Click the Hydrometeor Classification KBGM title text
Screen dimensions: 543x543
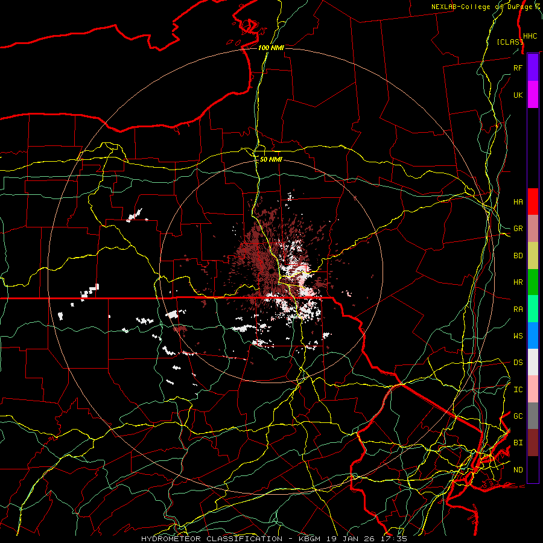click(x=274, y=539)
